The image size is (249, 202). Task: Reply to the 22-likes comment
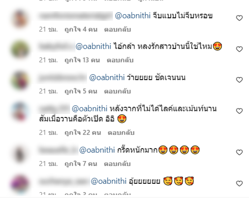pyautogui.click(x=121, y=133)
